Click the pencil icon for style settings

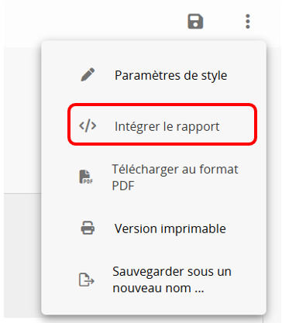[x=88, y=75]
